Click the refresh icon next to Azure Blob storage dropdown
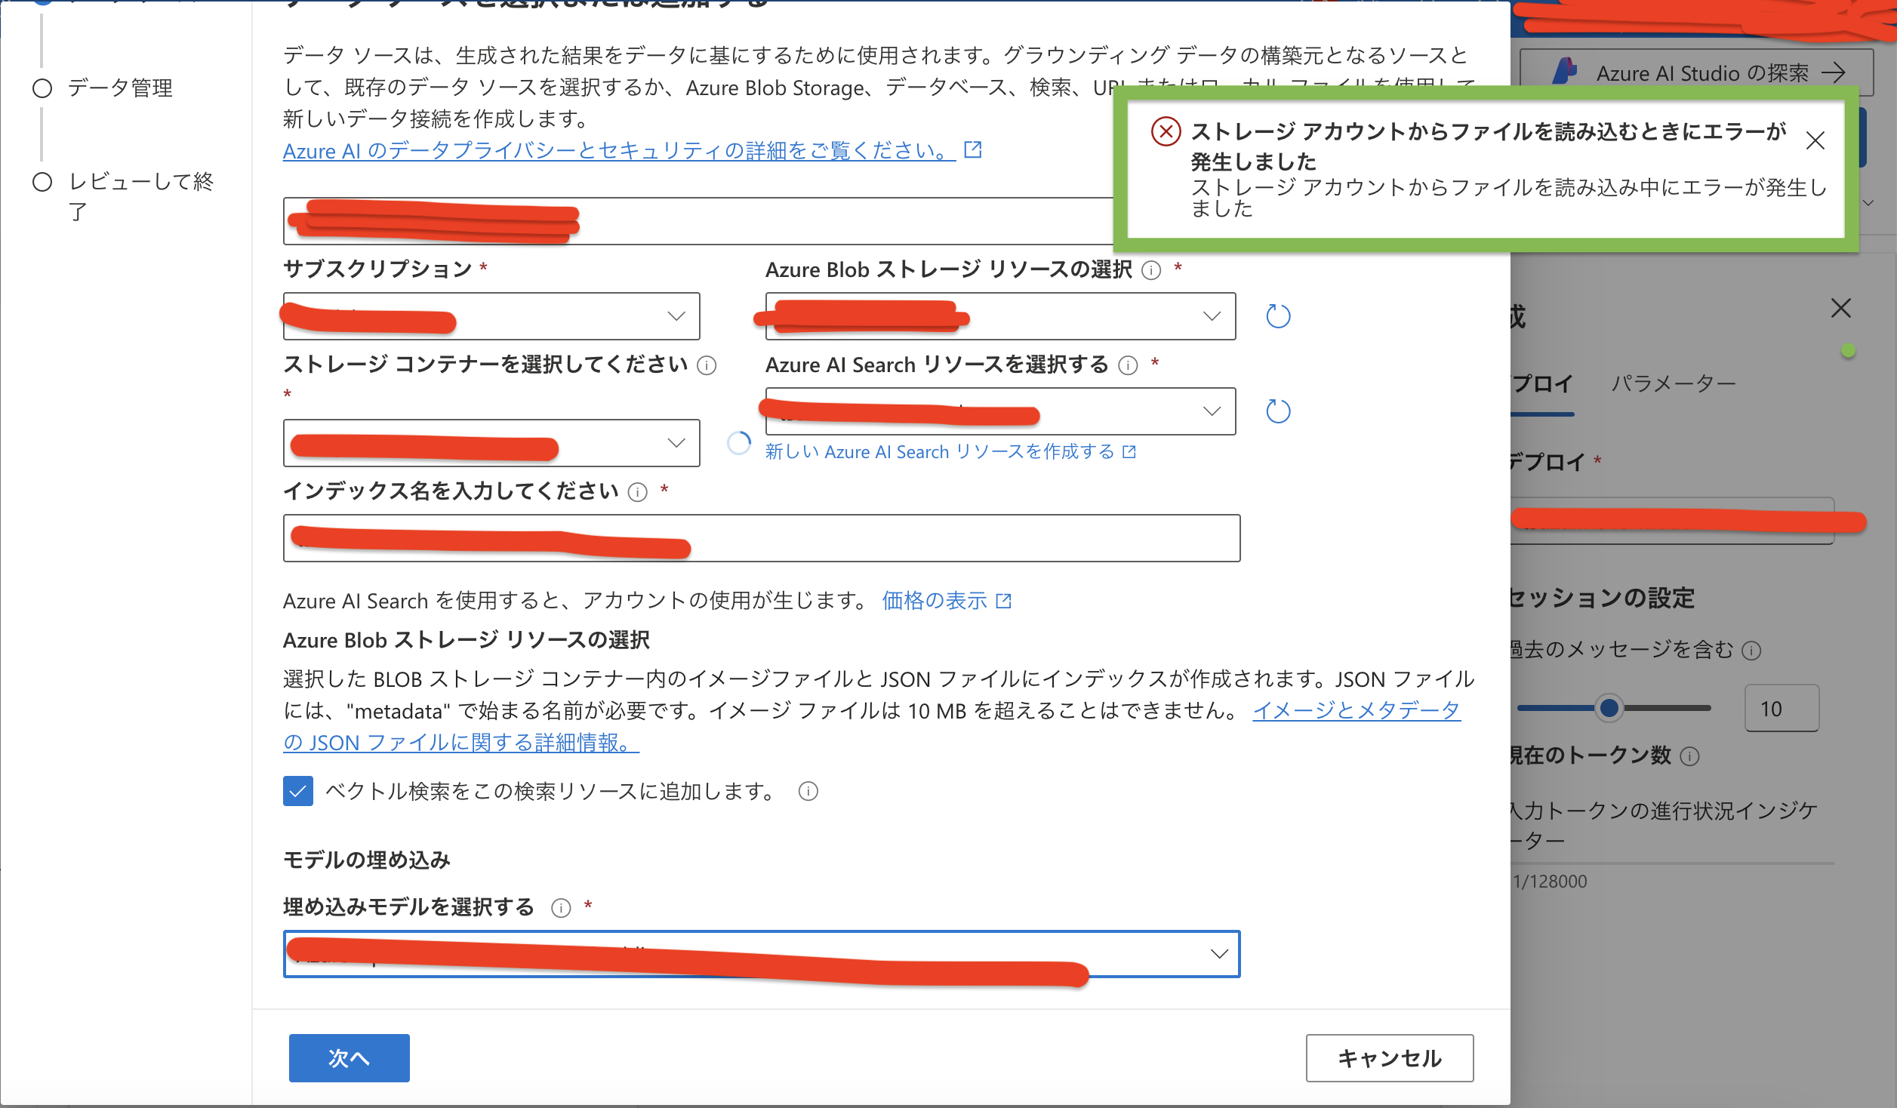 click(x=1277, y=316)
